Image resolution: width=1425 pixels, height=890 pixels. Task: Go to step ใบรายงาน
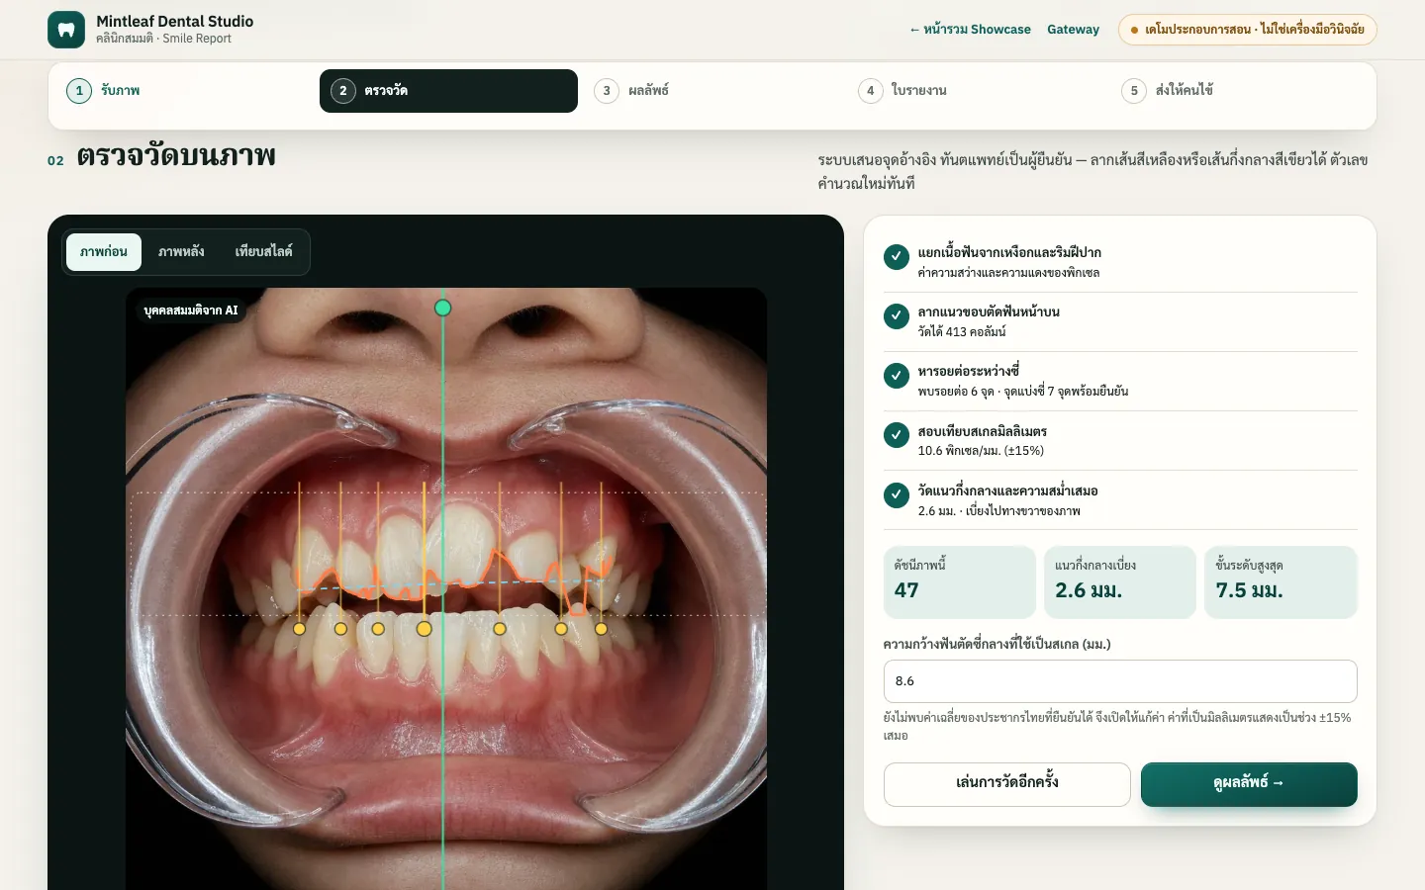point(977,91)
